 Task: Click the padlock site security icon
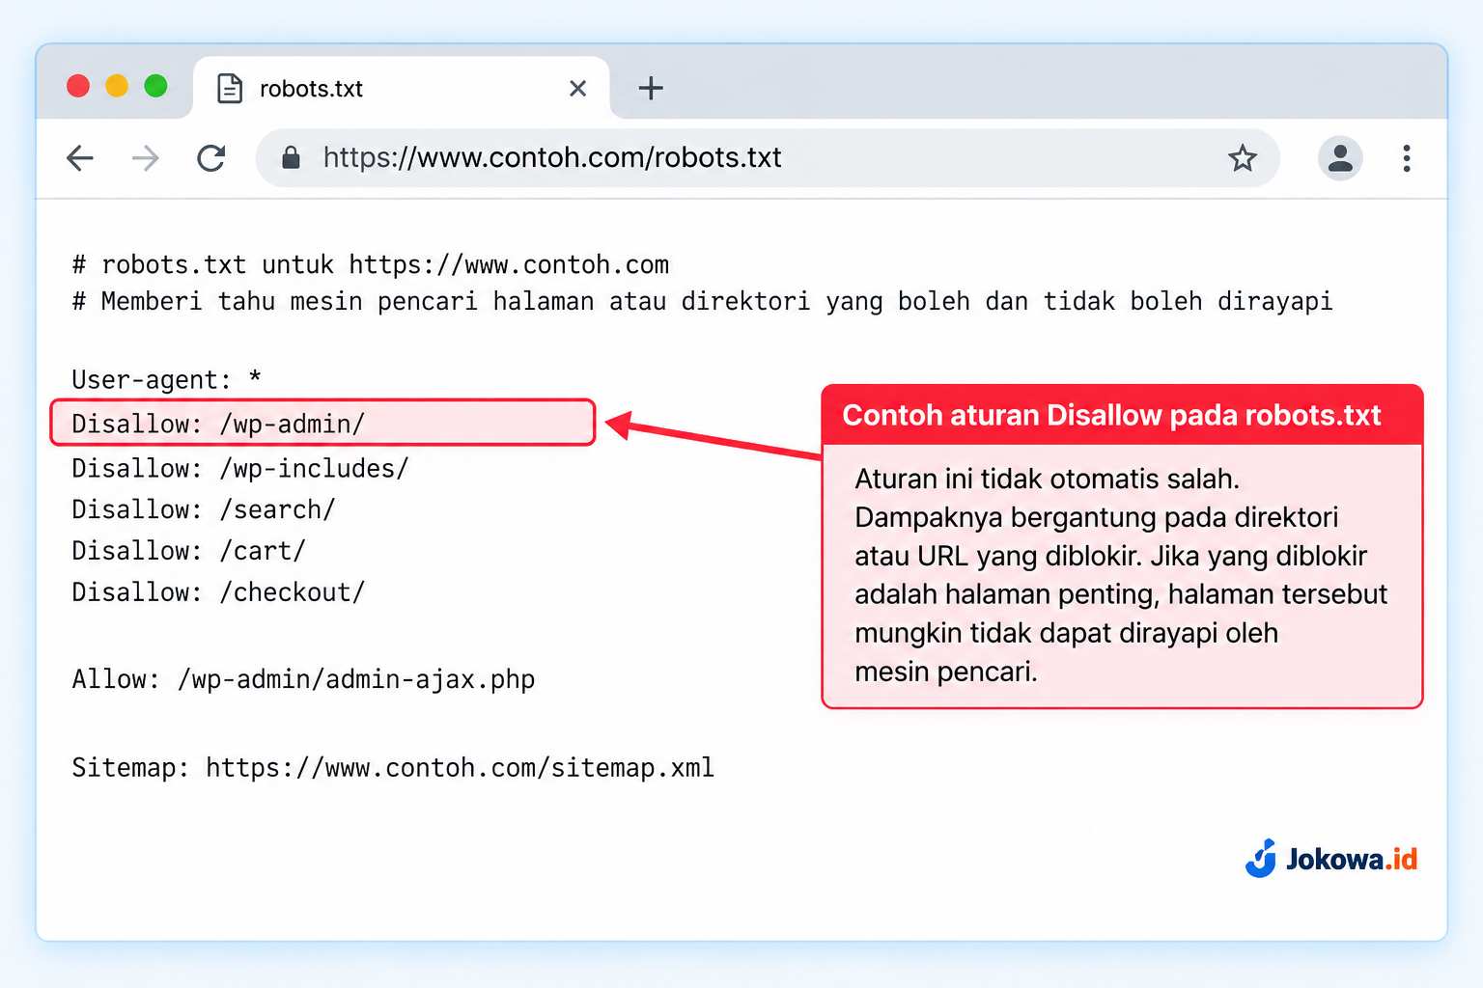[291, 157]
